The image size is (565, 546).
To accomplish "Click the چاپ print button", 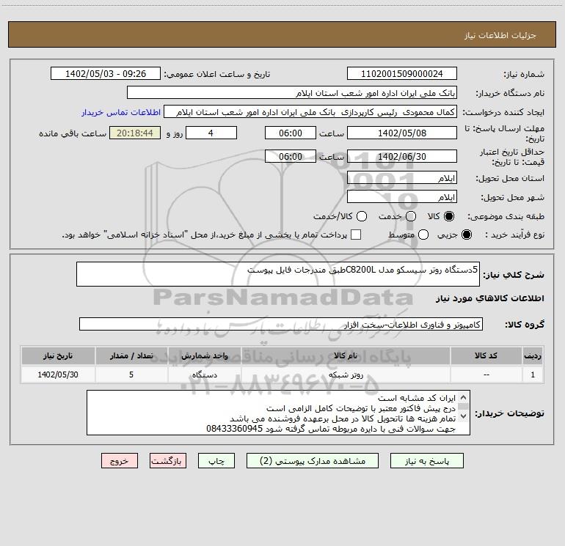I will (216, 461).
